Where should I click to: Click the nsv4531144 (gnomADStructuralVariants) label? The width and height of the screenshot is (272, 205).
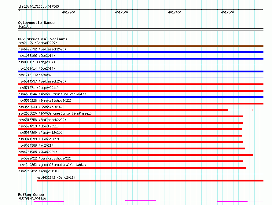[52, 94]
